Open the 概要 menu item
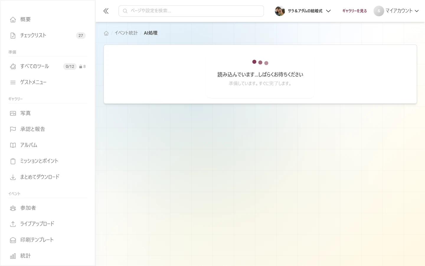 tap(48, 20)
